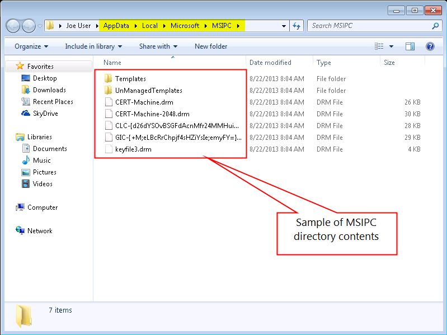
Task: Select MSIPC in address path
Action: pos(222,26)
